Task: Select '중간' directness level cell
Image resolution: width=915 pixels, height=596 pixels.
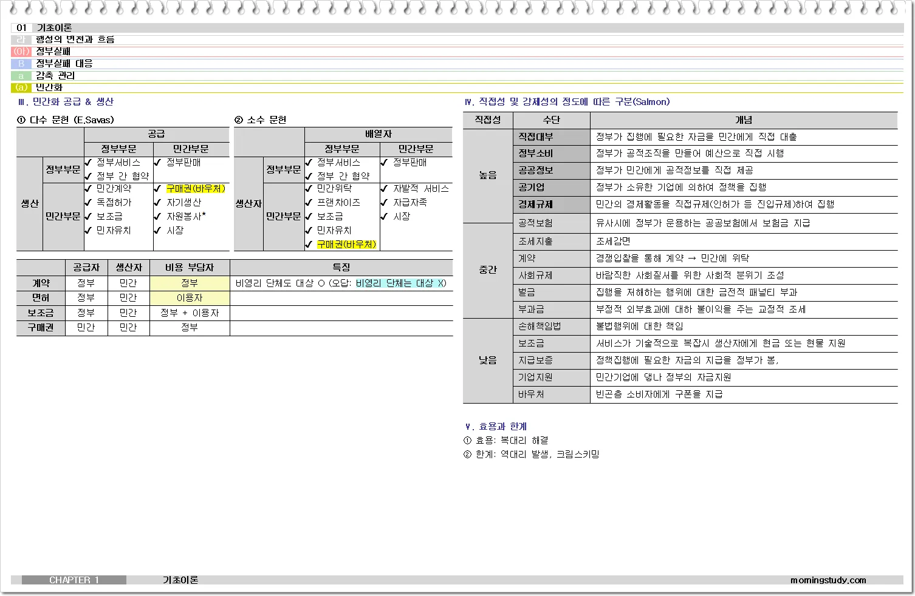Action: [488, 270]
